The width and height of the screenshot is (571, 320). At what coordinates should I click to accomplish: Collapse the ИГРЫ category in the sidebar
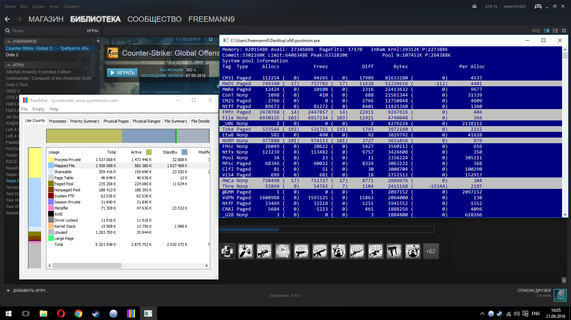click(9, 65)
